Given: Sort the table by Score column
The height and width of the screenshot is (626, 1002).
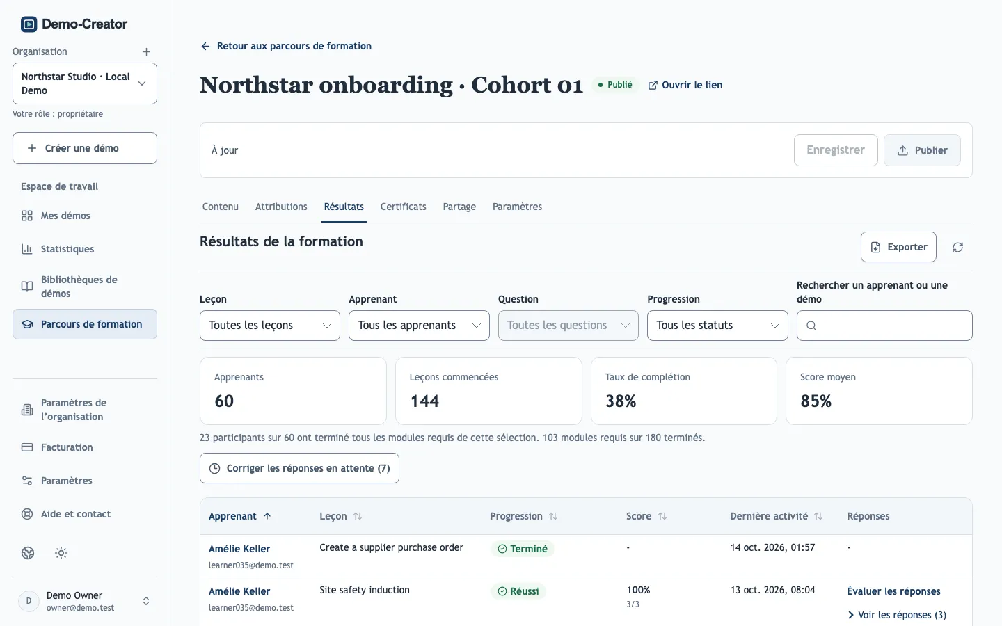Looking at the screenshot, I should tap(646, 516).
